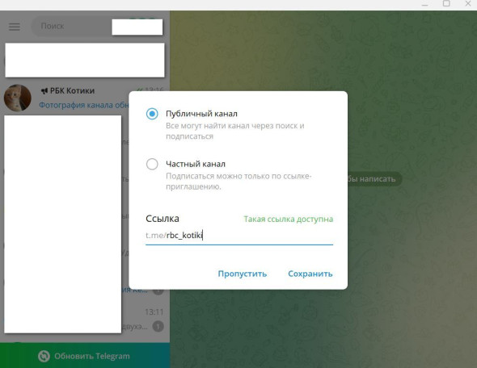Click the Публичный канал label text

(x=201, y=114)
